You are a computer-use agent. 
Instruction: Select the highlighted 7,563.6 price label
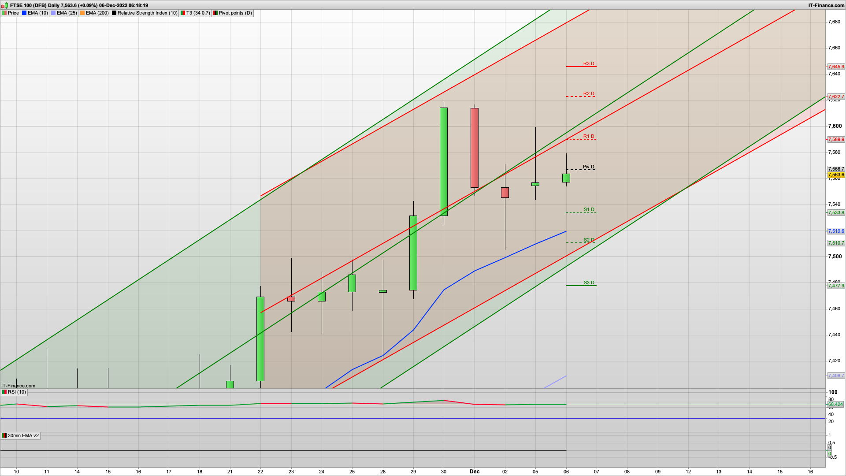[835, 175]
